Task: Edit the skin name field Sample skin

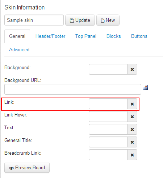Action: coord(34,20)
